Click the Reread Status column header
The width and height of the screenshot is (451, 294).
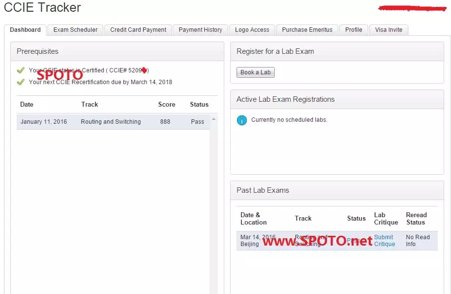tap(416, 219)
